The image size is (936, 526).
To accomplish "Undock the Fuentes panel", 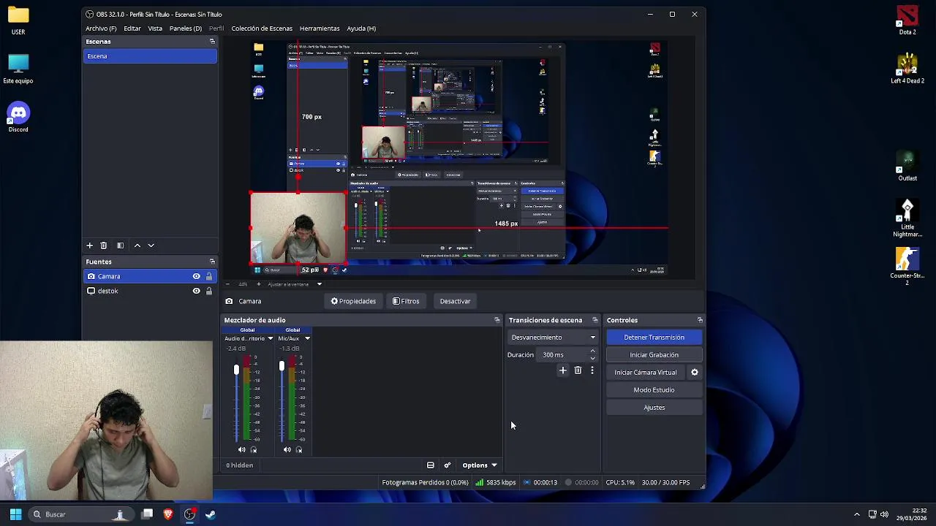I will [212, 262].
